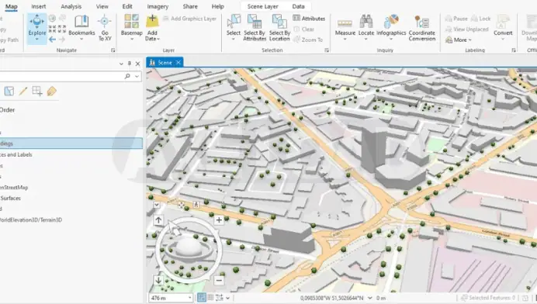Click View Unplaced labels
The height and width of the screenshot is (304, 537).
[466, 29]
